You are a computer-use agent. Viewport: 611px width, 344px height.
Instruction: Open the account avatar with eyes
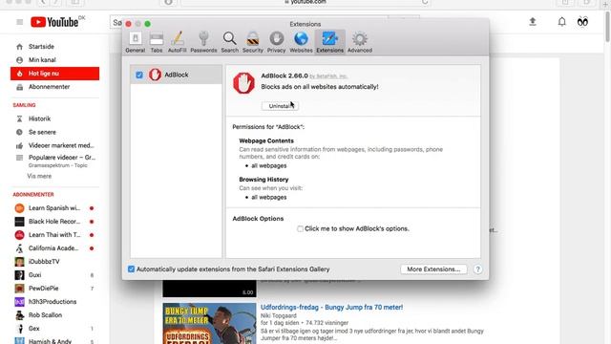point(582,22)
